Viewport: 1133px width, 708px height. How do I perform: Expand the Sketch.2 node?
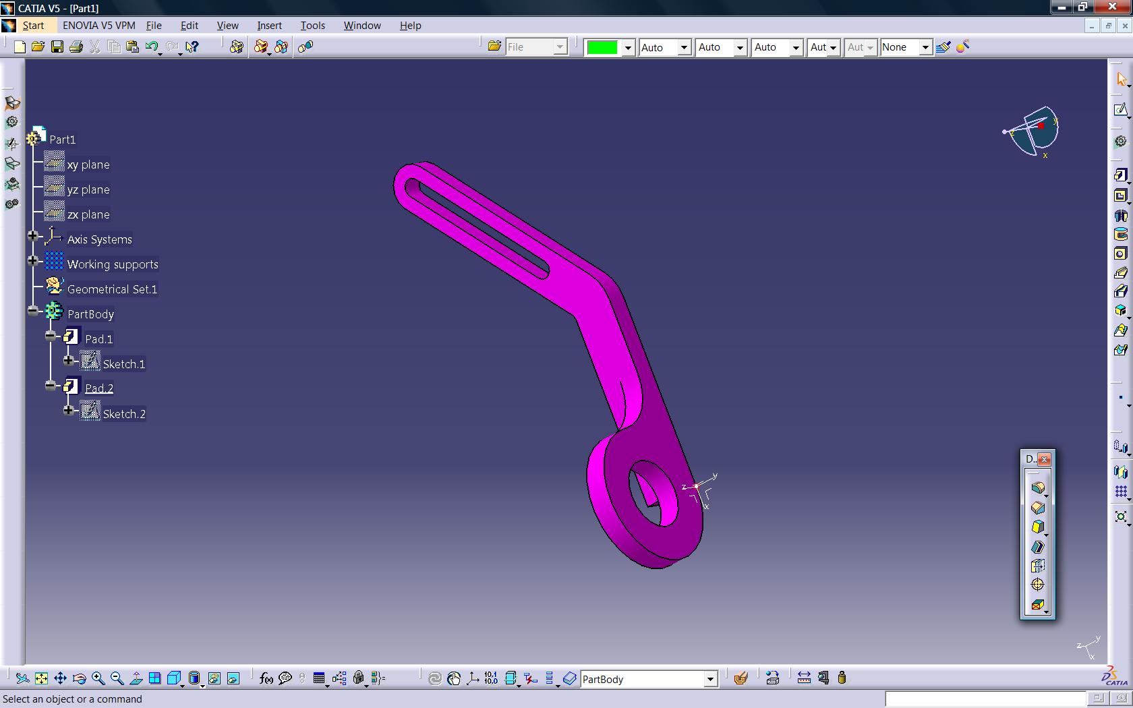coord(69,410)
